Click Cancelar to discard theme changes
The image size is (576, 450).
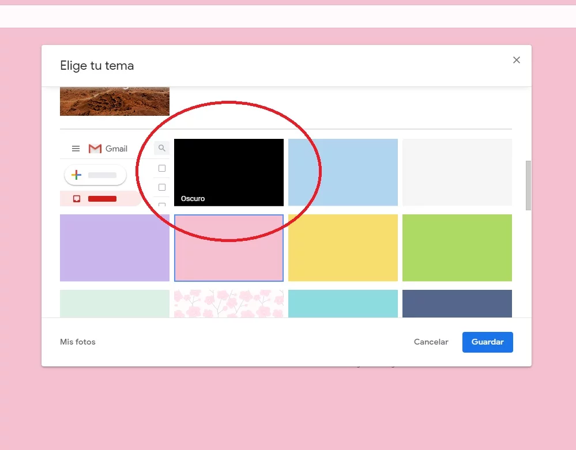coord(431,342)
